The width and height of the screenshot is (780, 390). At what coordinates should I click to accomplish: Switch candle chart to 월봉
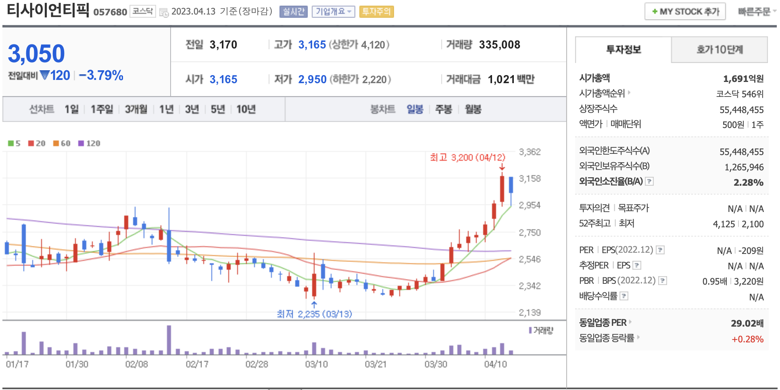pyautogui.click(x=473, y=109)
